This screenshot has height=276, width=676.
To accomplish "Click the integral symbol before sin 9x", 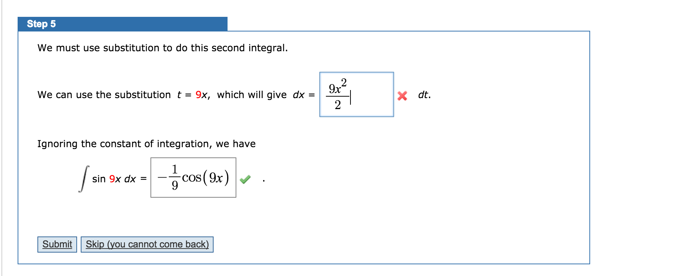I will click(83, 178).
